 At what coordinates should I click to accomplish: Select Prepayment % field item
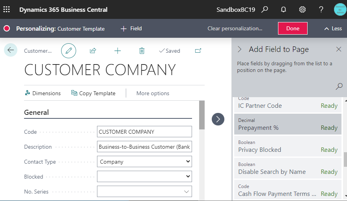pos(288,124)
